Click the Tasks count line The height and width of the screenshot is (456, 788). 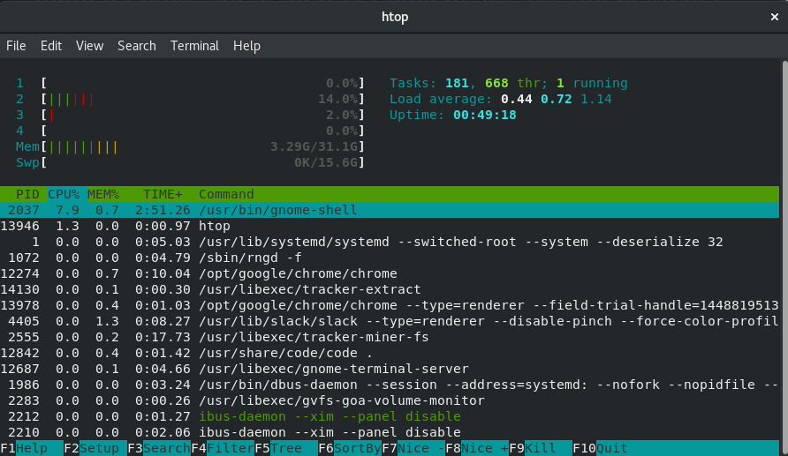pos(509,83)
